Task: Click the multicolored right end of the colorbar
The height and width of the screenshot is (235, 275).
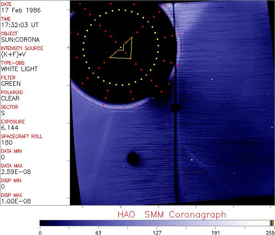Action: 271,223
